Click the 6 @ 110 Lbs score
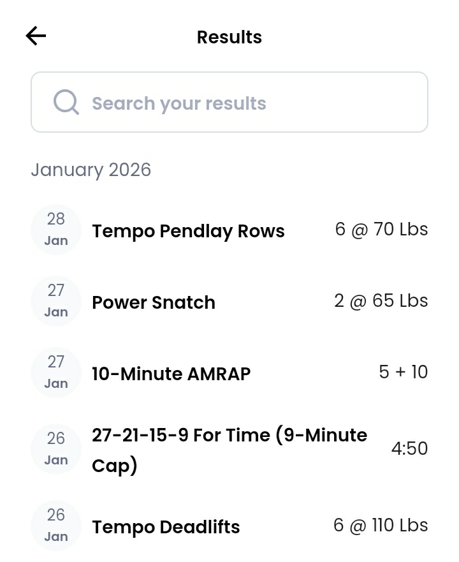 [x=380, y=526]
